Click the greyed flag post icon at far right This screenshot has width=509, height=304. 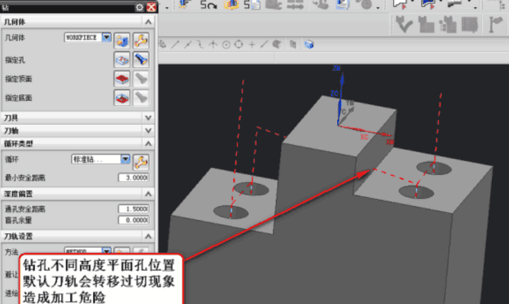[495, 25]
